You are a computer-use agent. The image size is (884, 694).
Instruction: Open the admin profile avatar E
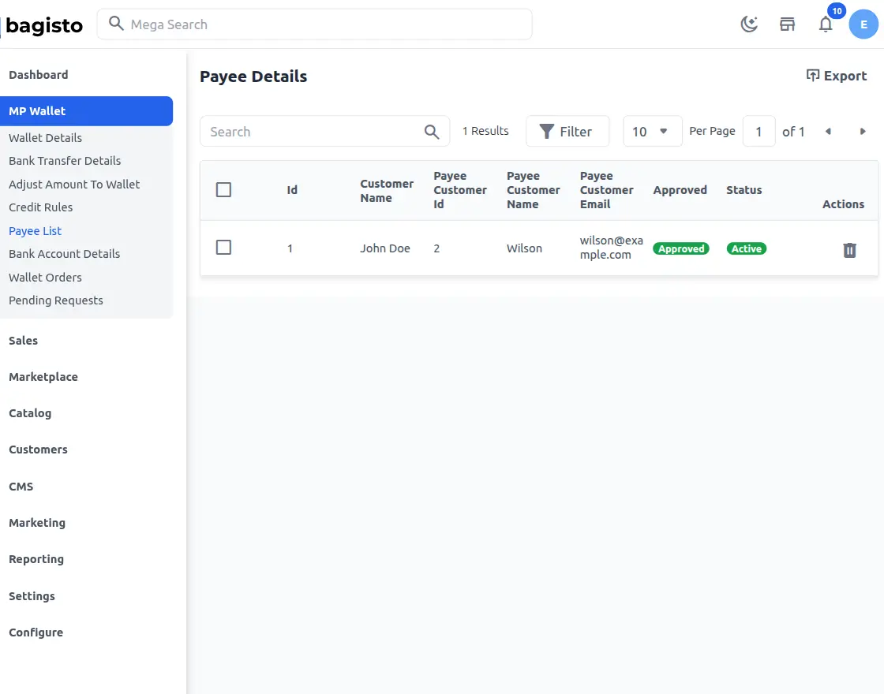tap(863, 24)
